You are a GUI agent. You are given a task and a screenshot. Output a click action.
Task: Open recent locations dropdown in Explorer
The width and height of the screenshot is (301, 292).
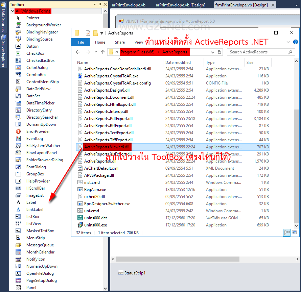point(96,52)
